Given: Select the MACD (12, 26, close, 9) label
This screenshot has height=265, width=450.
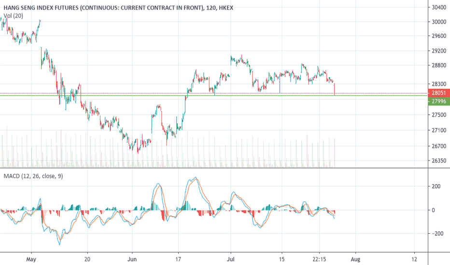Looking at the screenshot, I should coord(33,176).
